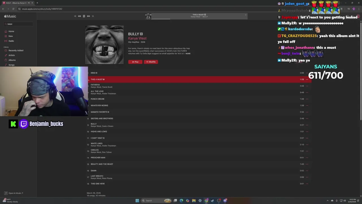This screenshot has width=362, height=204.
Task: Open the browser three-dot menu
Action: pyautogui.click(x=358, y=9)
